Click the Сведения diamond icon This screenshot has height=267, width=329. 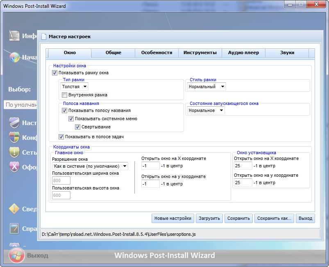coord(14,209)
